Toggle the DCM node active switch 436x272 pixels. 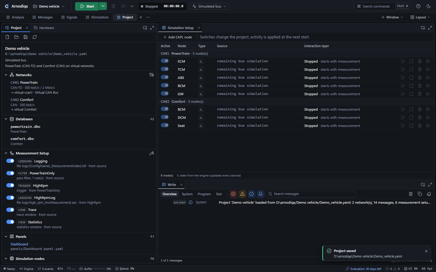[x=165, y=117]
